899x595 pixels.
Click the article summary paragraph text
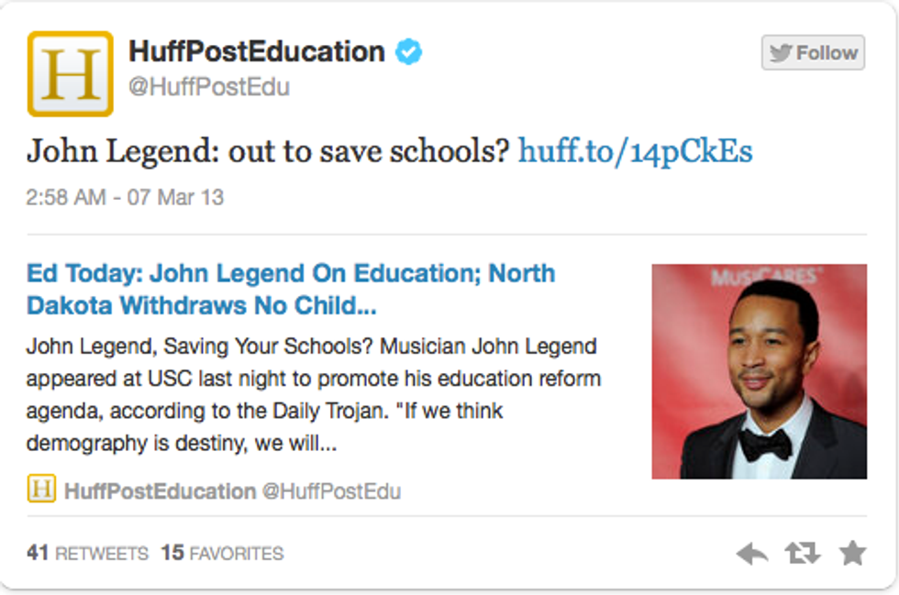pos(312,395)
